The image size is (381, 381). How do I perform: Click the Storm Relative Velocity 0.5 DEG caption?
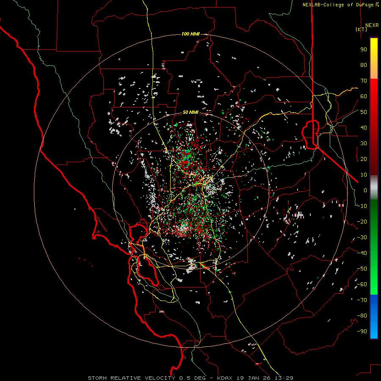point(149,378)
